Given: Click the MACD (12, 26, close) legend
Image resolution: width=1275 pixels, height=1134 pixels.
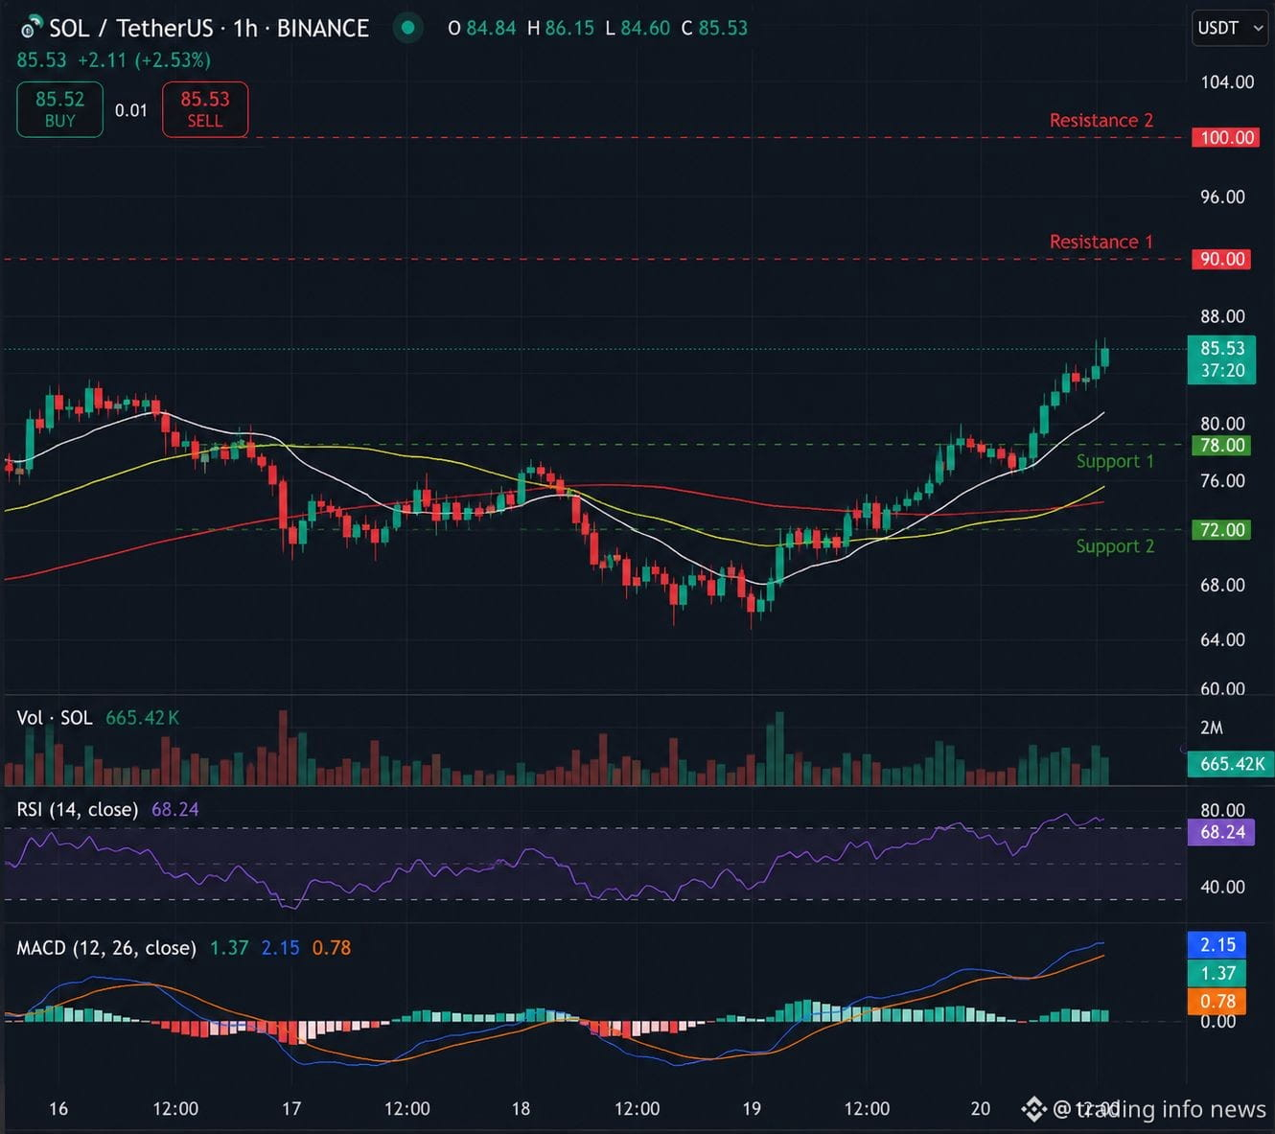Looking at the screenshot, I should click(x=106, y=947).
